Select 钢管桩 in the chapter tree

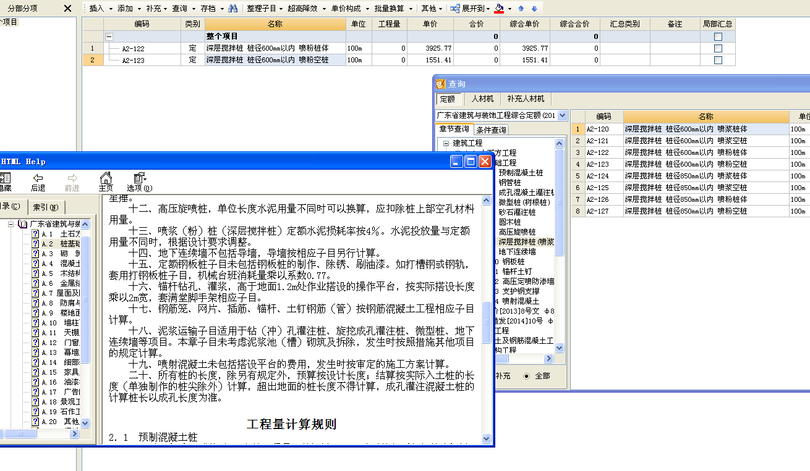pos(509,182)
